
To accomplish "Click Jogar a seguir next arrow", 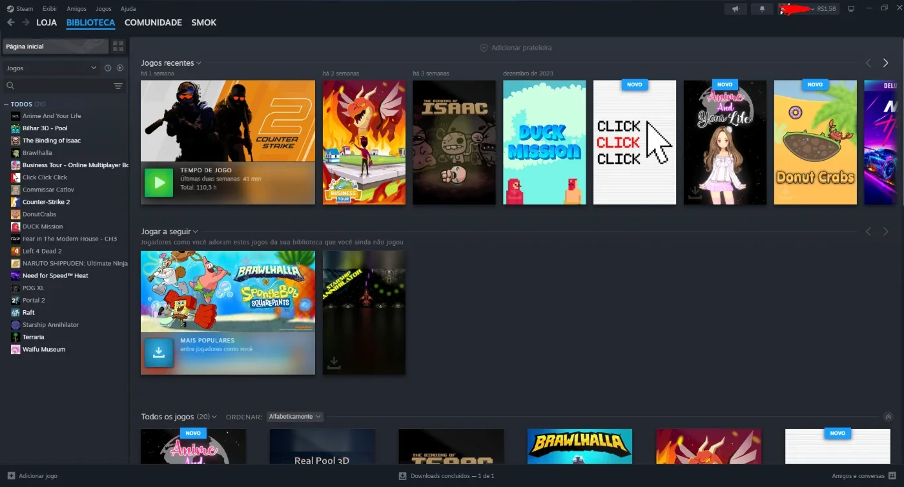I will click(x=885, y=232).
